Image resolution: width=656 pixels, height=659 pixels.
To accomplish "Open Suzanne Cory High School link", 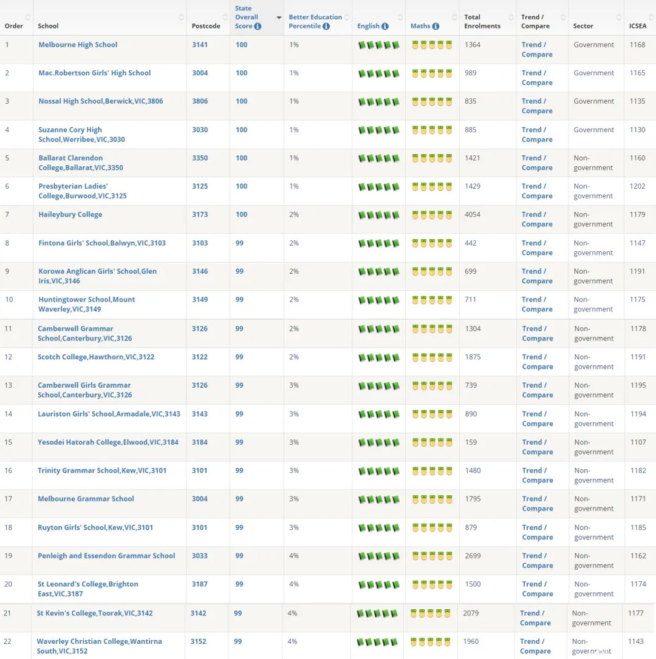I will [x=81, y=135].
